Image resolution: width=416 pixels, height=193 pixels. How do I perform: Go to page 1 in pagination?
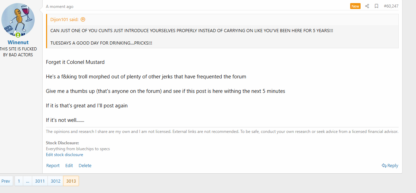[19, 181]
